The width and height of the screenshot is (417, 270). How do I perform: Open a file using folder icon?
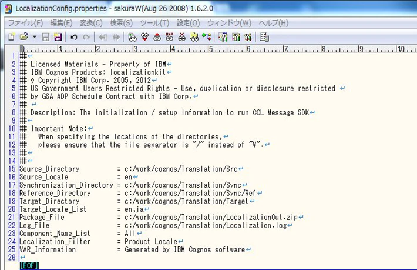(24, 36)
